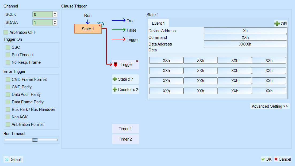Adjust the Bus Timeout slider handle
295x166 pixels.
tap(35, 140)
